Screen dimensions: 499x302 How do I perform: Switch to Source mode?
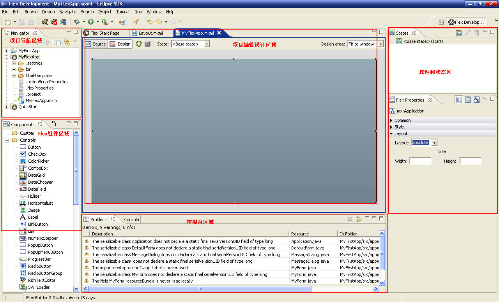96,44
